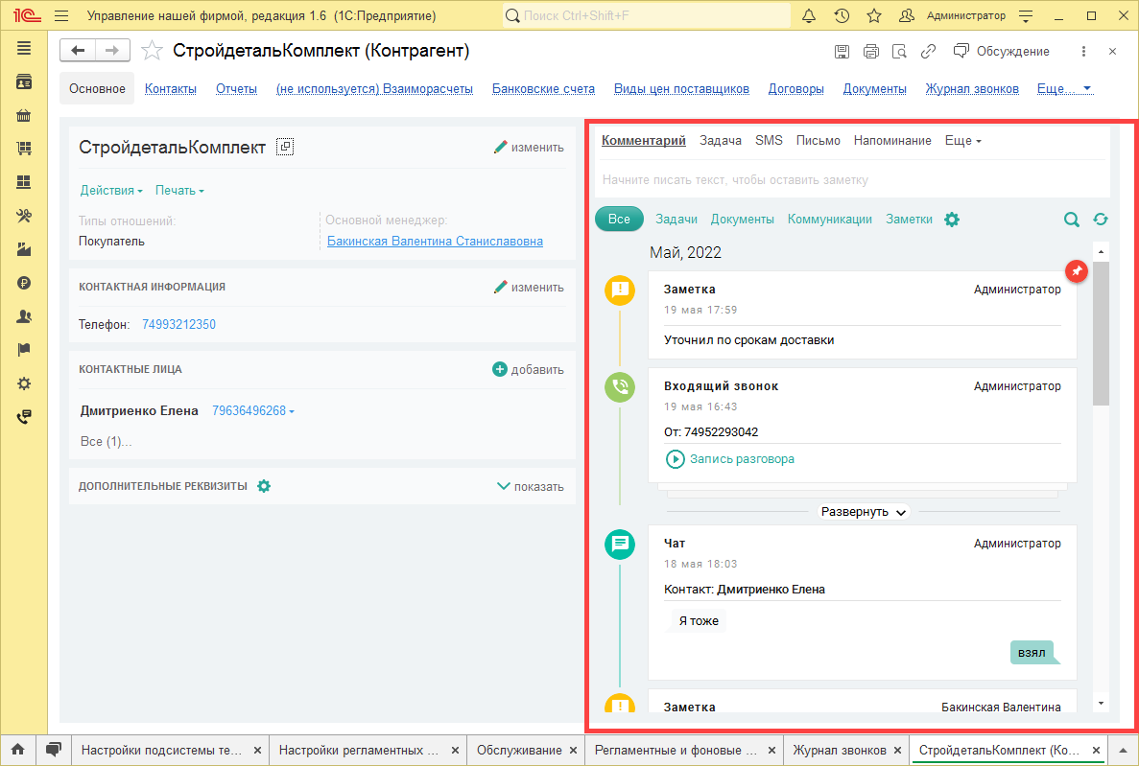This screenshot has width=1139, height=766.
Task: Open the 'Печать' dropdown menu
Action: tap(179, 190)
